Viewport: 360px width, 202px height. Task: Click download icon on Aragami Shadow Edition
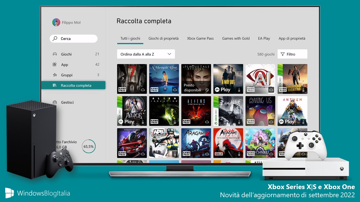click(x=239, y=154)
